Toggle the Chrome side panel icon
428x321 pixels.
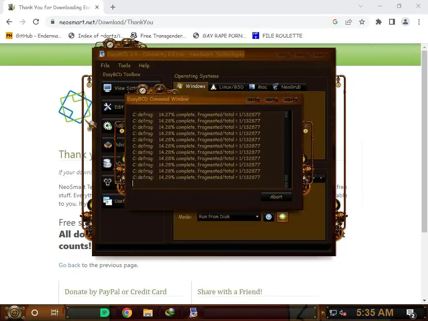[392, 22]
